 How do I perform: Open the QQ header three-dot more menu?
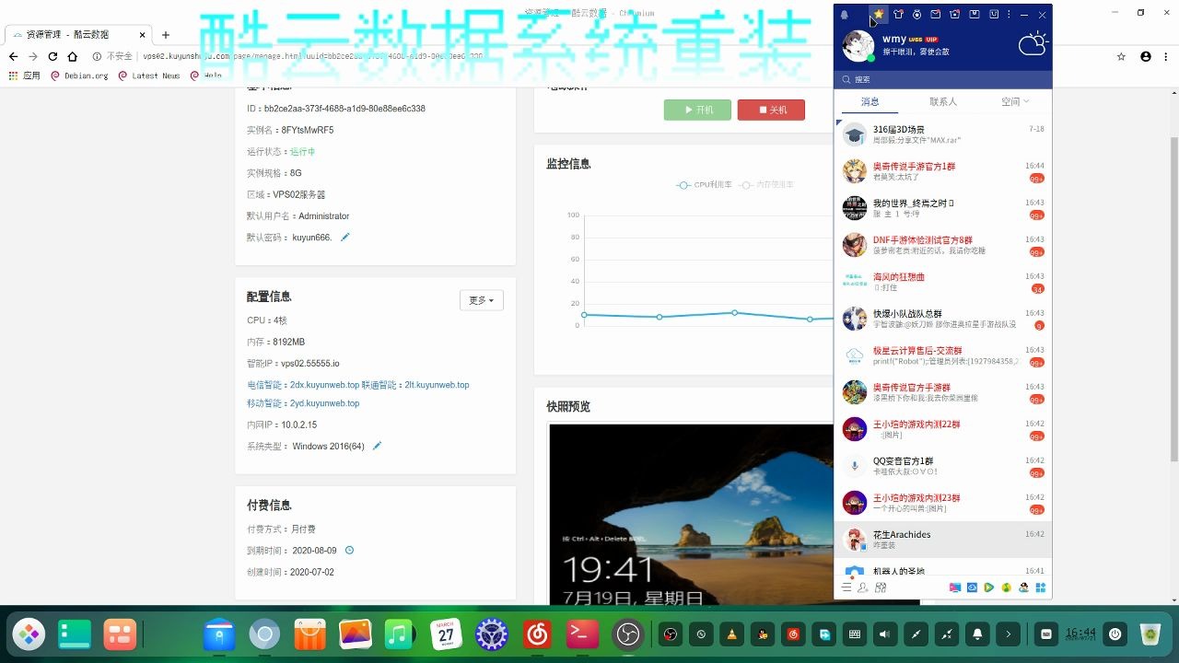1010,15
